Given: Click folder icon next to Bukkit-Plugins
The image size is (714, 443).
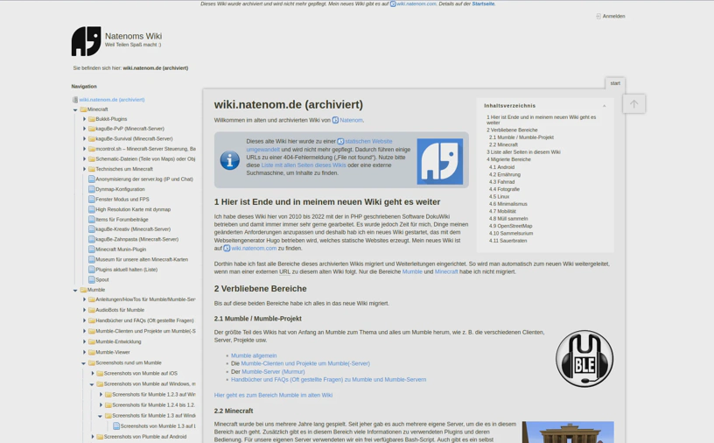Looking at the screenshot, I should tap(92, 119).
